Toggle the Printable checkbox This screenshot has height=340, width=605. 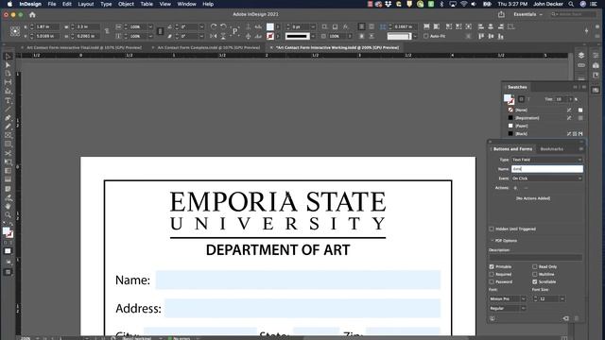[492, 266]
